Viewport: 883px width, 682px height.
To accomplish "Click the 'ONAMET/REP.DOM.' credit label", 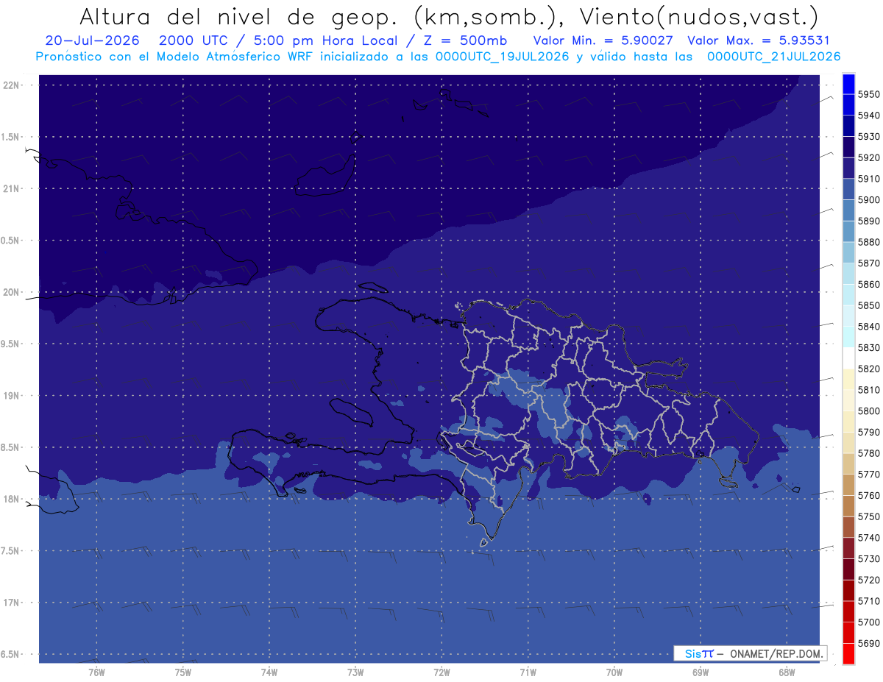I will pos(776,653).
